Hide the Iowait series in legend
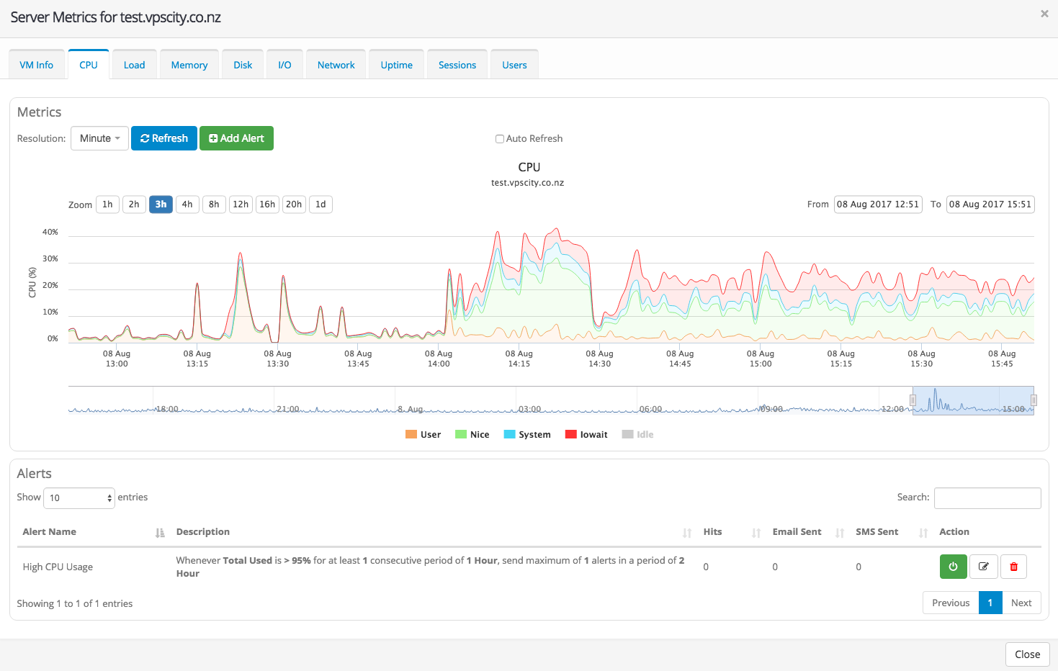 (586, 435)
